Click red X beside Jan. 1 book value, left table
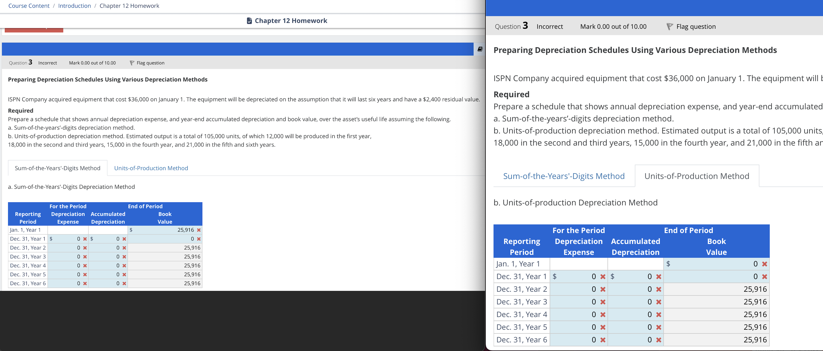Screen dimensions: 823x351 coord(199,230)
